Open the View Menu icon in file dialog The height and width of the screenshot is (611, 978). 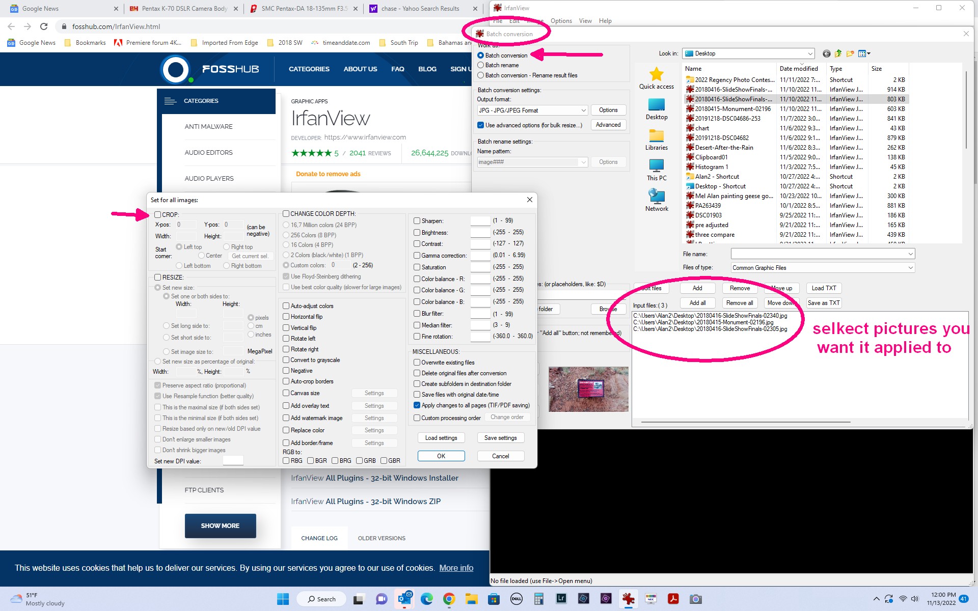click(864, 53)
